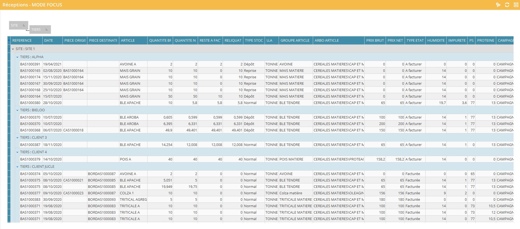The image size is (520, 229).
Task: Select row BAS1000391 reference cell
Action: pos(30,64)
